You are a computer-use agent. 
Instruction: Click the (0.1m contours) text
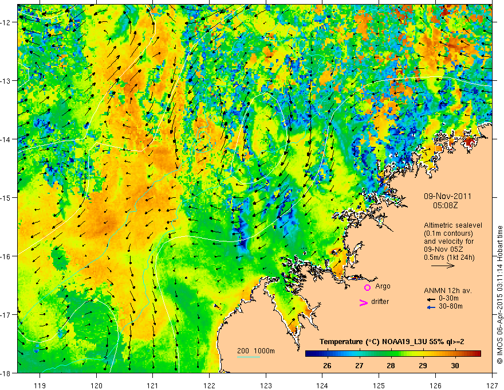click(x=448, y=233)
